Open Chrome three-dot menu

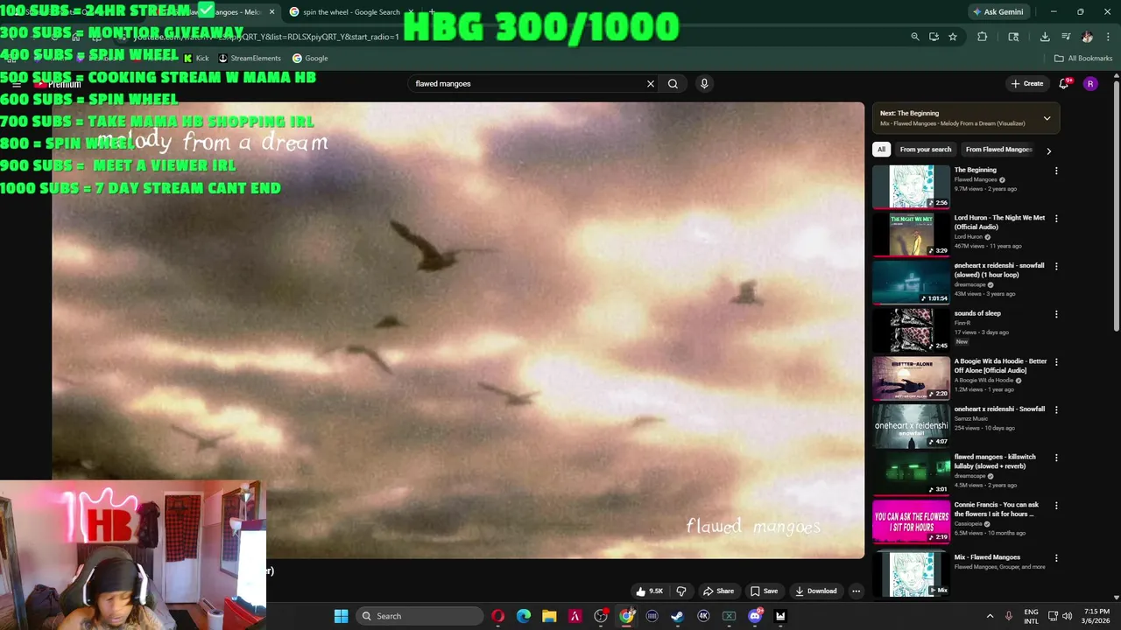(1107, 37)
